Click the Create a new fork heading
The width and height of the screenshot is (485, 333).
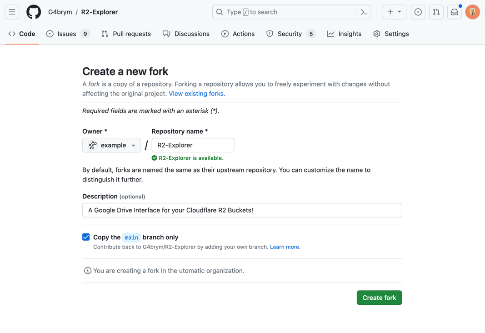tap(125, 71)
